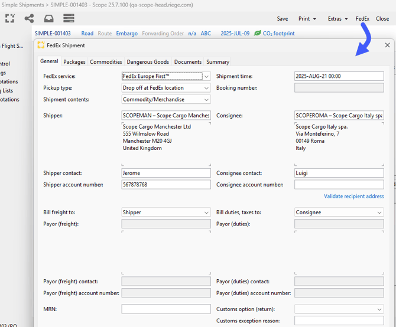Open the Print dropdown menu

point(307,19)
